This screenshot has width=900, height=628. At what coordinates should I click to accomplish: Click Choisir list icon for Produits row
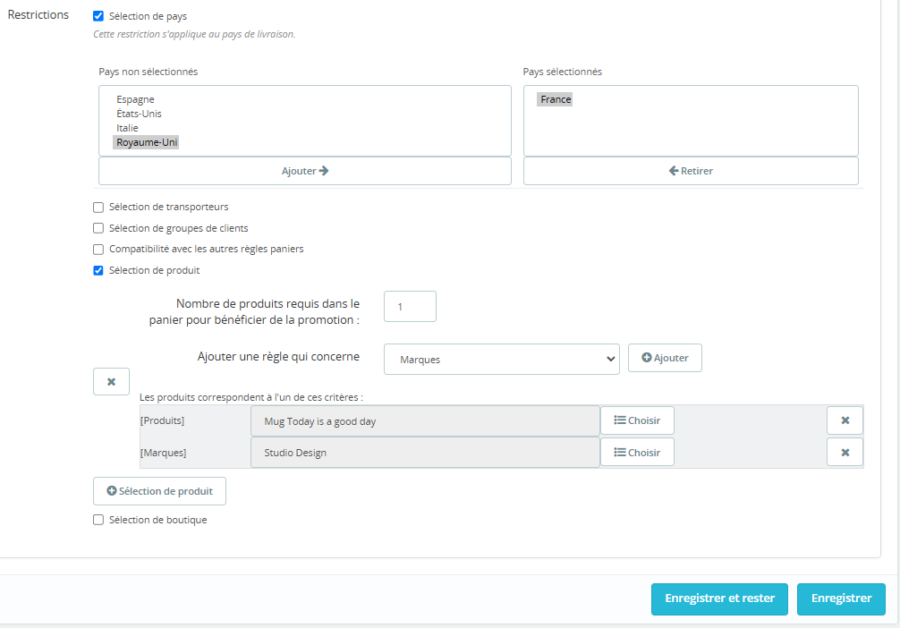pyautogui.click(x=636, y=420)
